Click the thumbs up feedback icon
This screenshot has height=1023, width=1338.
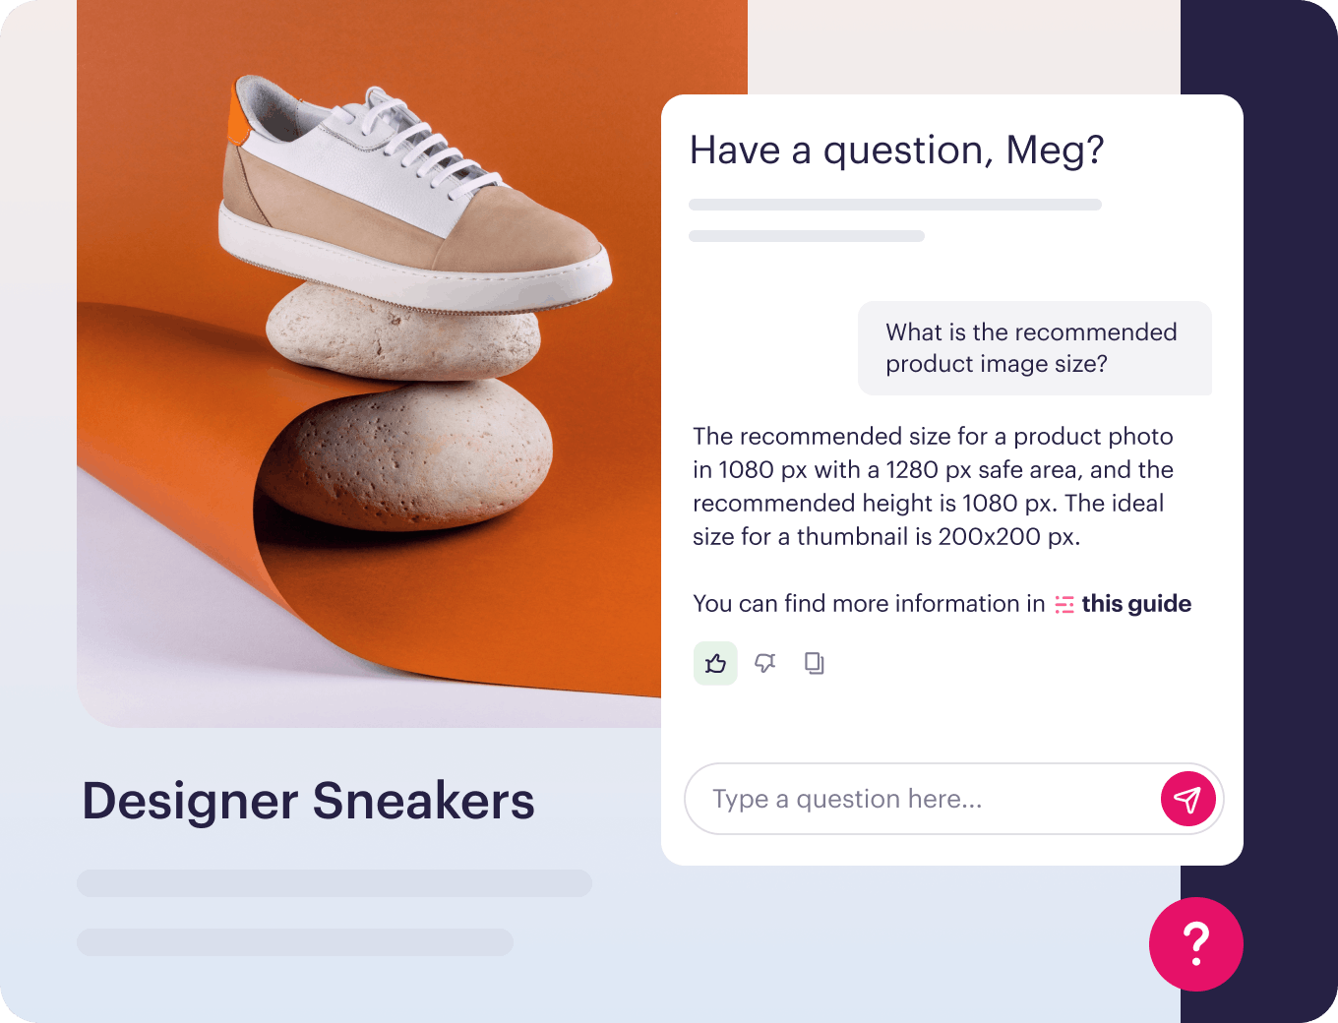715,663
